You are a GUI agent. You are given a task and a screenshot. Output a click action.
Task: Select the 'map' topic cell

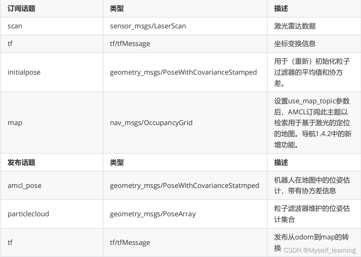click(x=52, y=123)
